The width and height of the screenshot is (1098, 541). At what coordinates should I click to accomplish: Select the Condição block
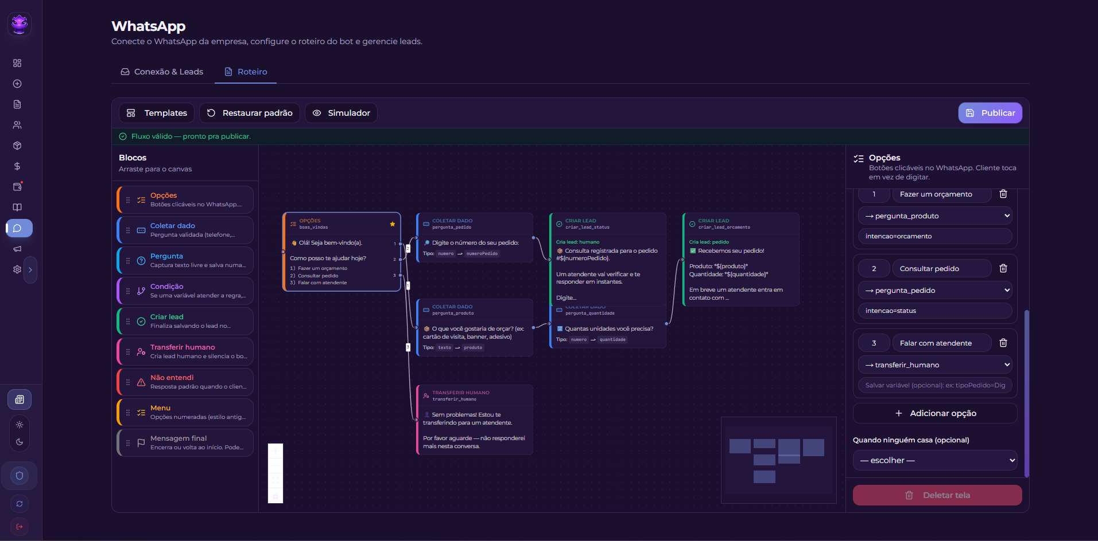185,291
